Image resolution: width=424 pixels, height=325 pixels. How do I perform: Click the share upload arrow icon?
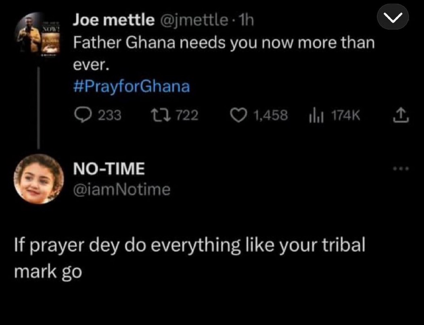400,116
